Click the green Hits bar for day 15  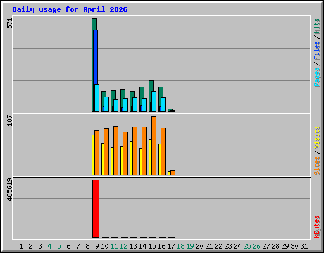click(x=151, y=86)
